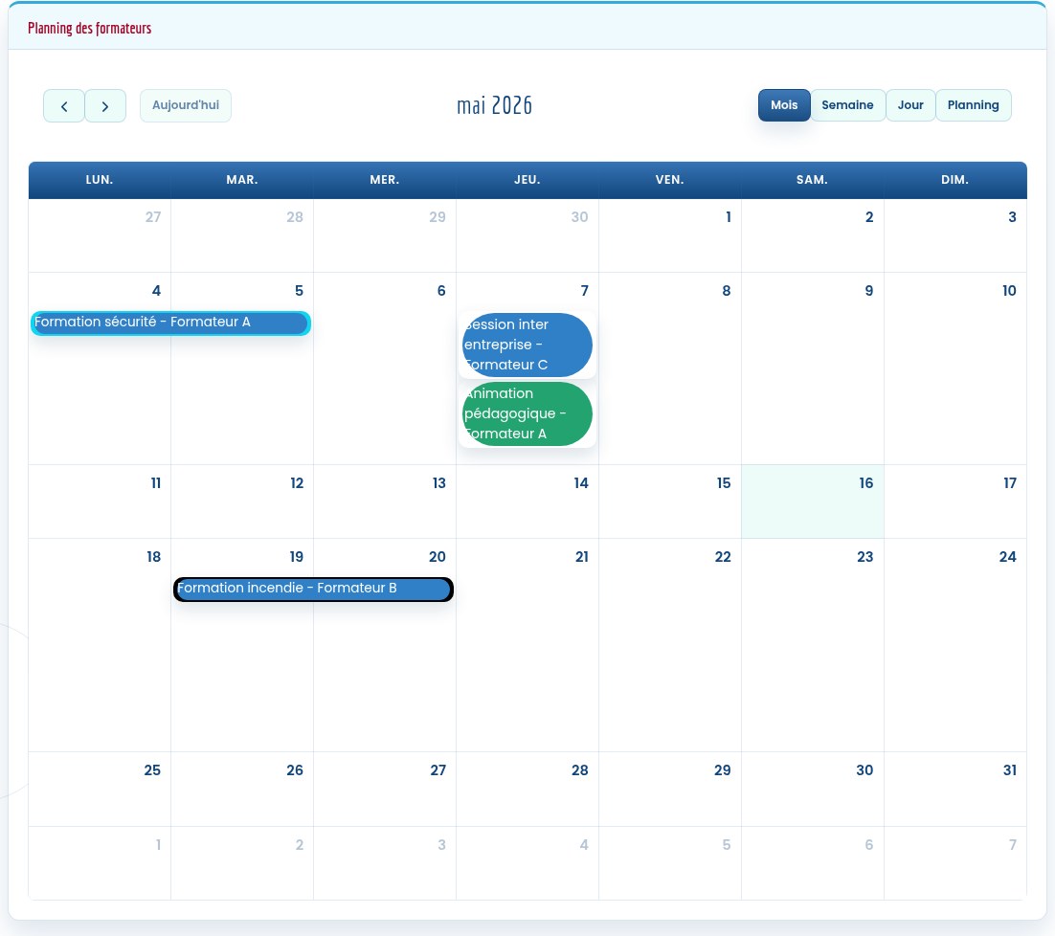Click the MAR. column header

tap(242, 180)
